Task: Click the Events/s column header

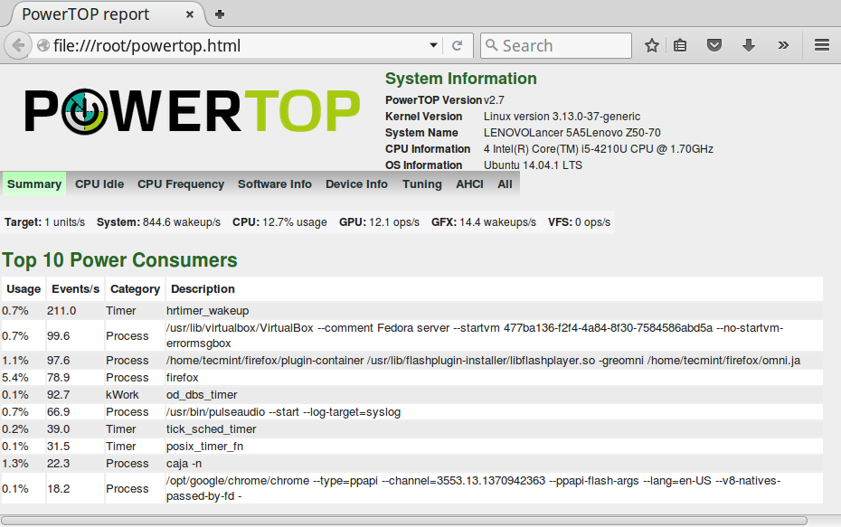Action: (76, 289)
